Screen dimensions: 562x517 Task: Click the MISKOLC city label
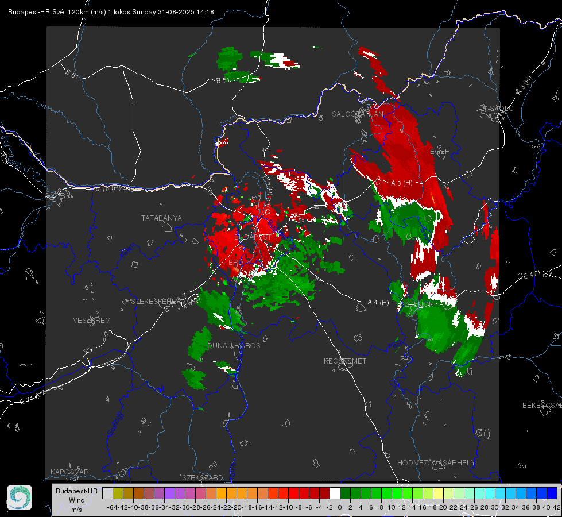(498, 108)
